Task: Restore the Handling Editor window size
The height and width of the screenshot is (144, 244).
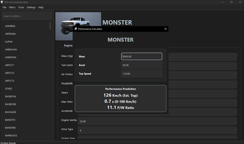Action: point(231,2)
